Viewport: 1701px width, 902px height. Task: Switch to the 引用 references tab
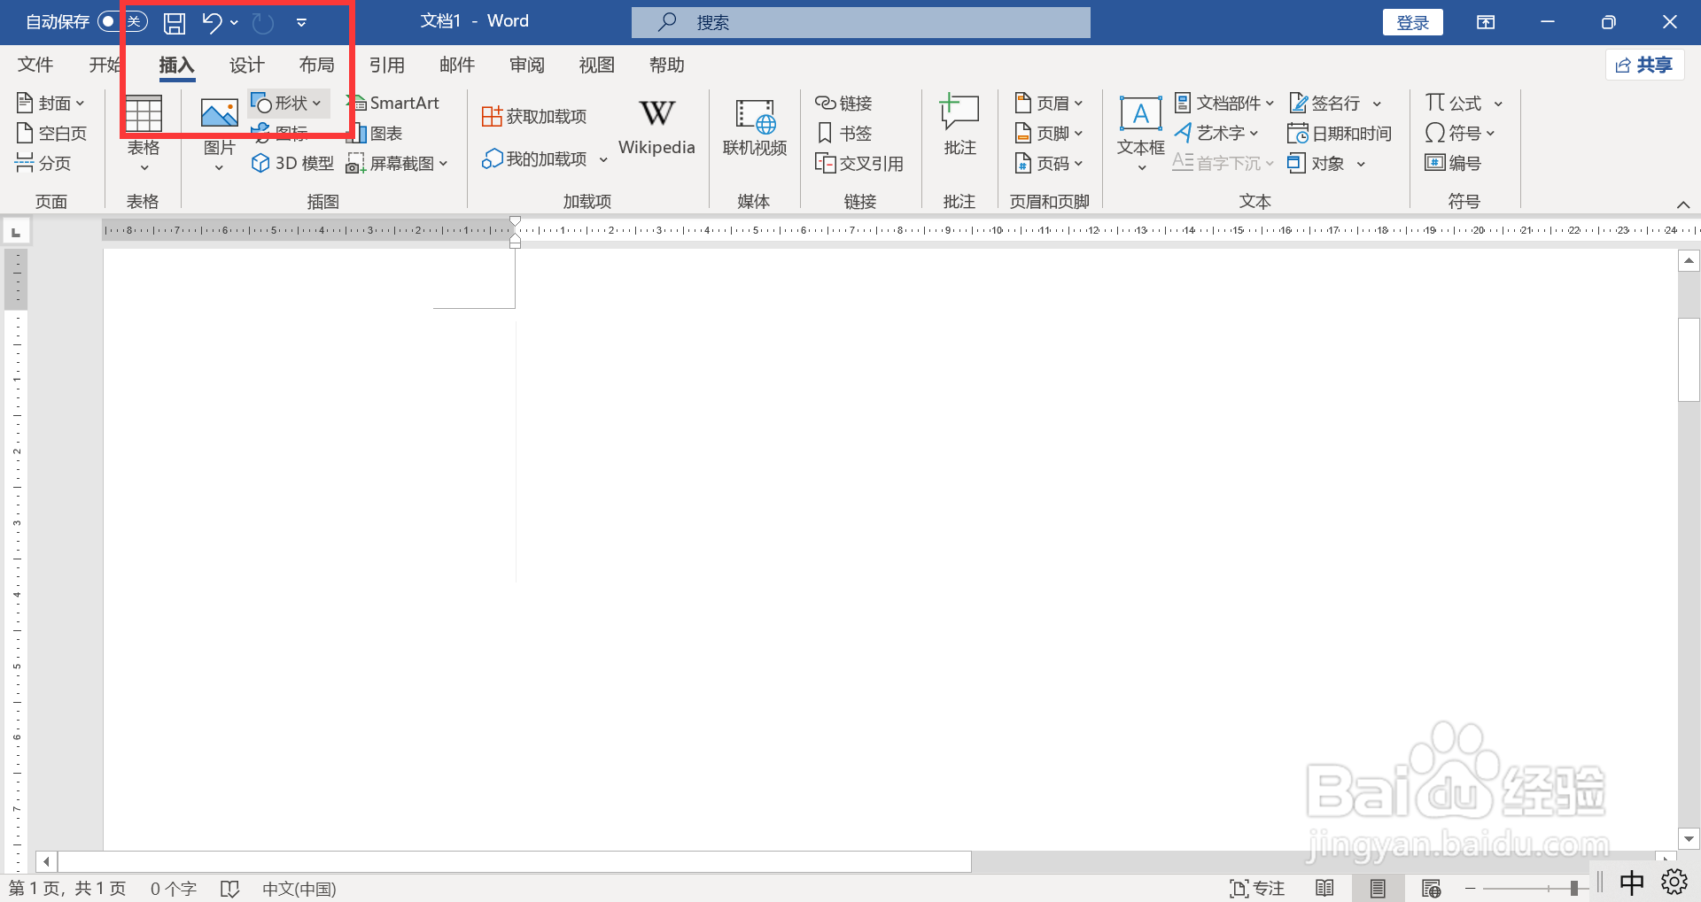pyautogui.click(x=387, y=65)
